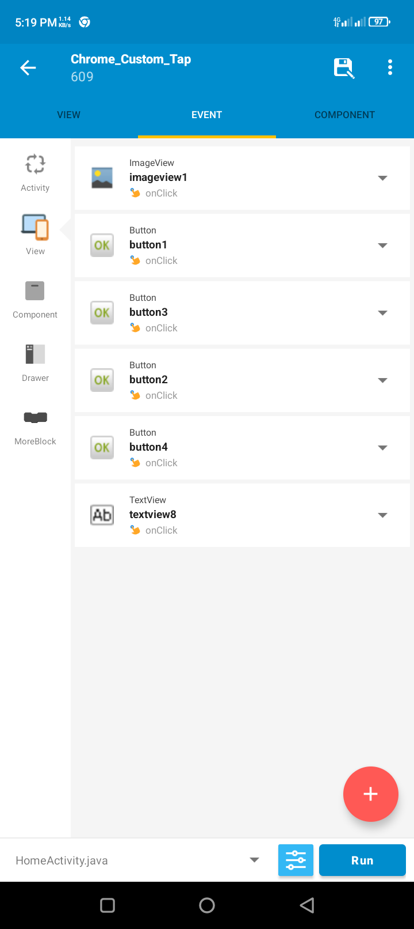Go back with the arrow icon
This screenshot has height=929, width=414.
pyautogui.click(x=28, y=68)
